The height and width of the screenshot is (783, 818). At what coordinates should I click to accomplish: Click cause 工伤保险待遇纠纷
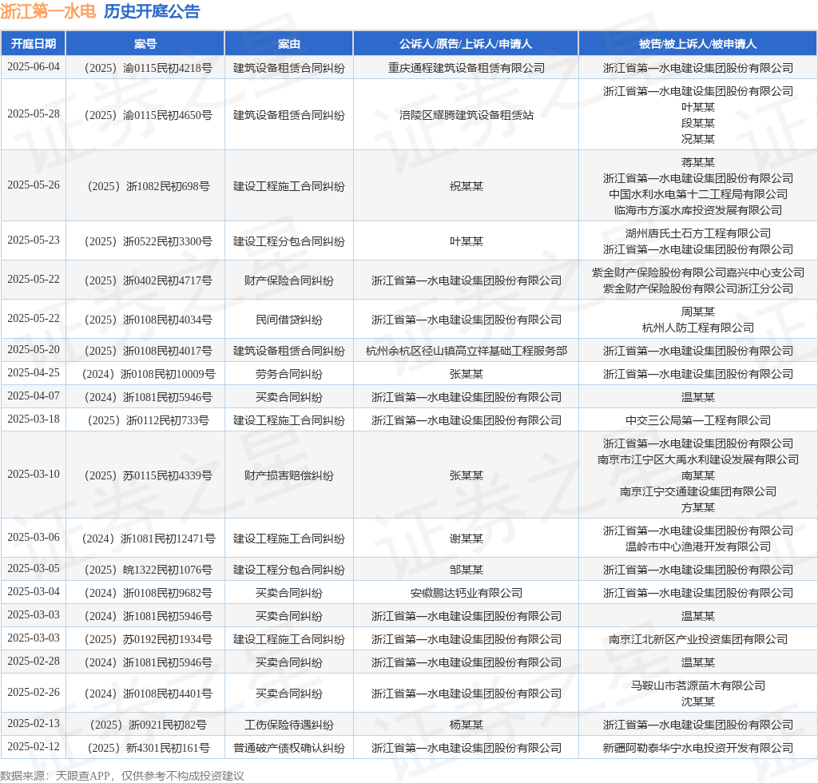(x=289, y=725)
